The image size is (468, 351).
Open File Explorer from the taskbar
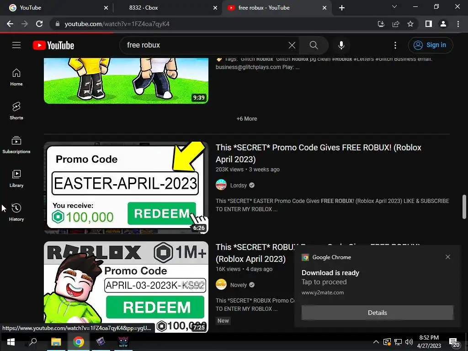[x=56, y=342]
